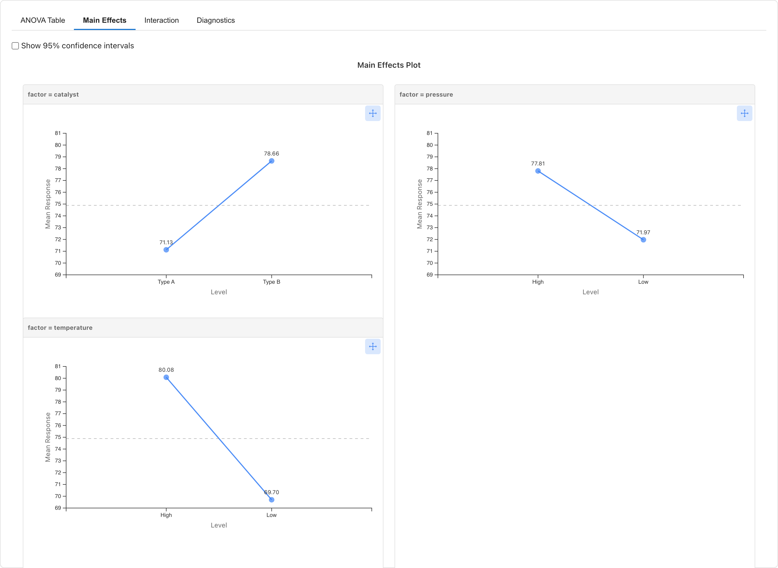Click the 'Level' axis title of temperature plot

(x=219, y=525)
